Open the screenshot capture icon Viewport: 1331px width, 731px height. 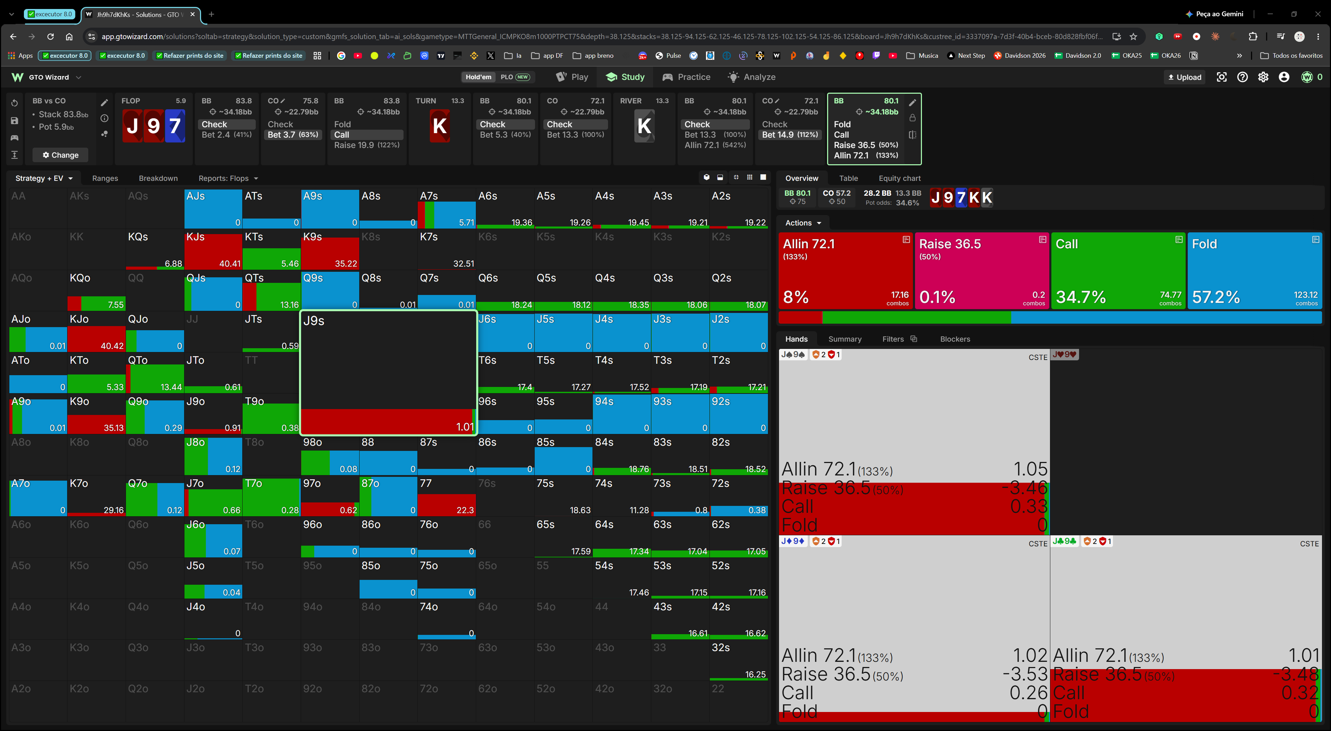1221,77
